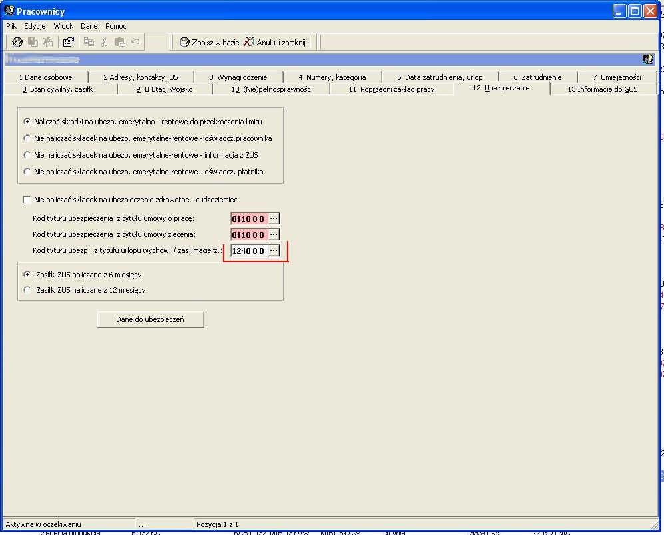Image resolution: width=664 pixels, height=535 pixels.
Task: Open the Pomoc menu
Action: (x=116, y=26)
